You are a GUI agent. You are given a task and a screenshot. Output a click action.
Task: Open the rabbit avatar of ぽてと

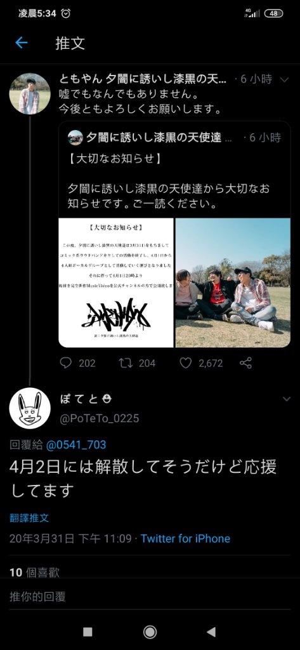coord(30,408)
